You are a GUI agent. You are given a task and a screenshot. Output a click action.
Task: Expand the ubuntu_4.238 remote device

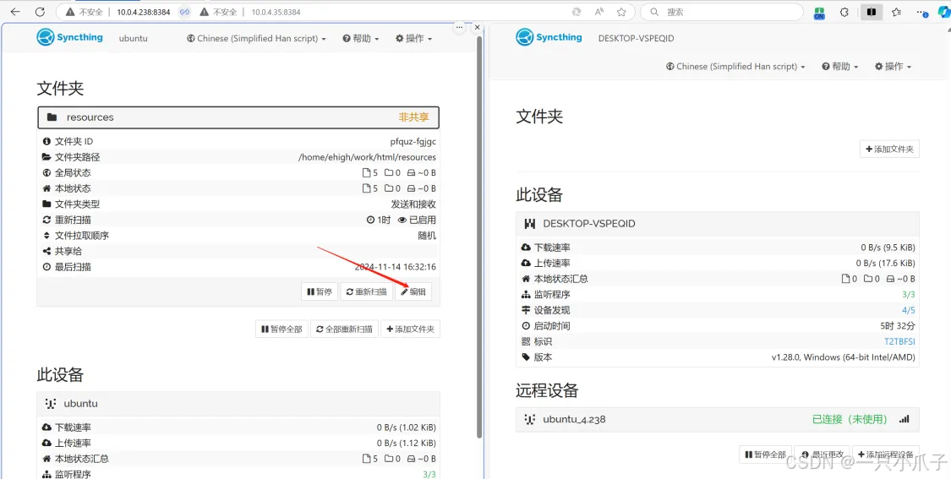coord(718,419)
